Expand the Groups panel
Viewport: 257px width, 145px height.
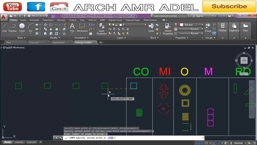(210, 38)
